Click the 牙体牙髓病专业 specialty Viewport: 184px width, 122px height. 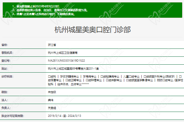(70, 77)
